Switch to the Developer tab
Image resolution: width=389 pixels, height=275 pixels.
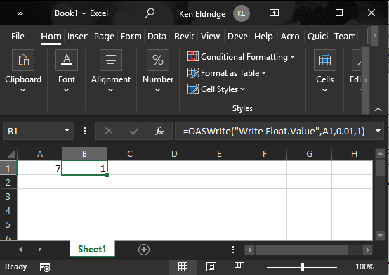tap(237, 37)
